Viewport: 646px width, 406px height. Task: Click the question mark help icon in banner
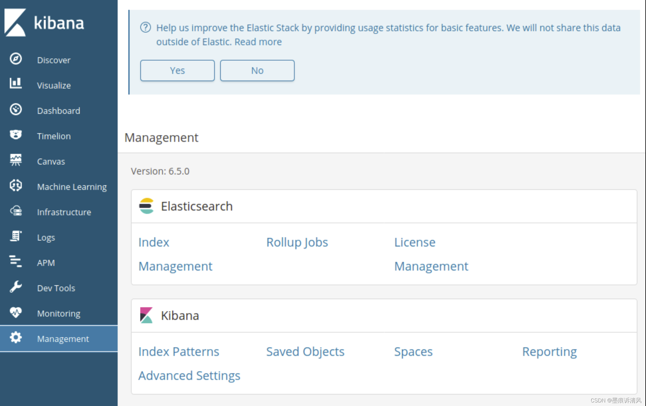point(146,28)
